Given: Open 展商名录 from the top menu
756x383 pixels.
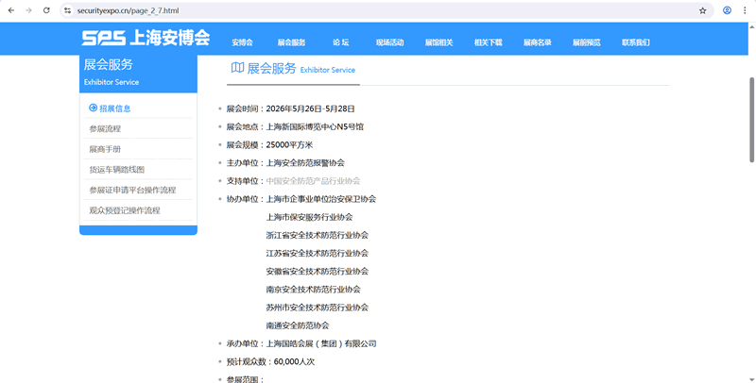Looking at the screenshot, I should [537, 42].
